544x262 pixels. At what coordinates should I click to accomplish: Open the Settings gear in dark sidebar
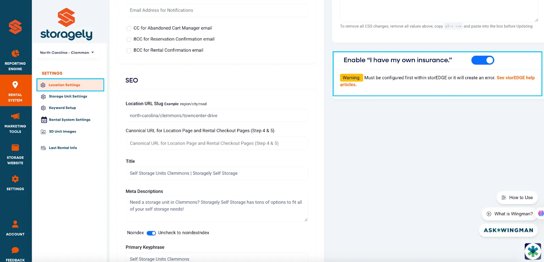(15, 179)
